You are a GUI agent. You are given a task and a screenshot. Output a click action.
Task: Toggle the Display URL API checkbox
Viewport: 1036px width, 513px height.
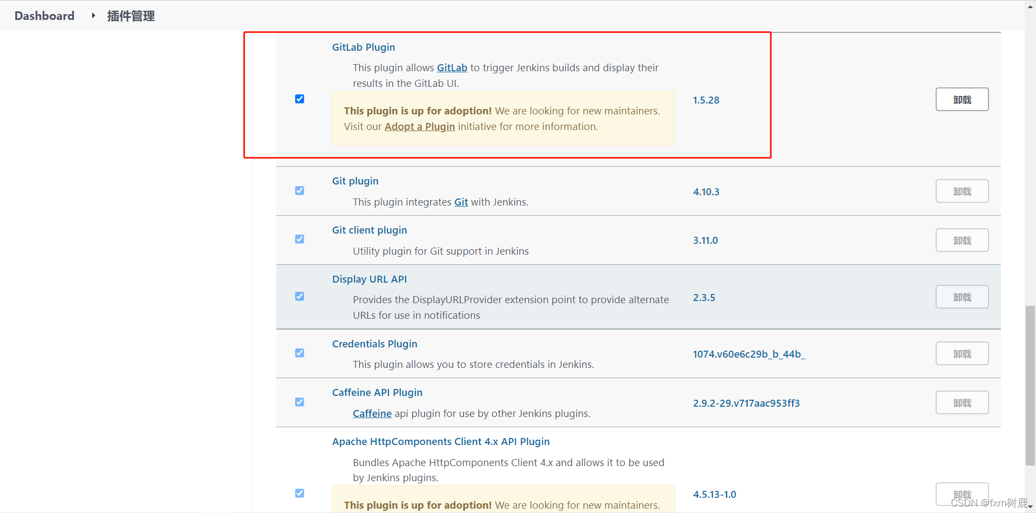click(299, 296)
